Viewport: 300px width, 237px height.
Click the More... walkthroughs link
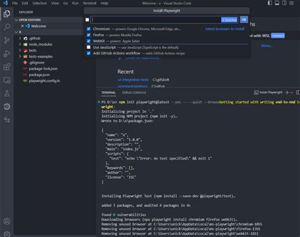click(x=266, y=46)
